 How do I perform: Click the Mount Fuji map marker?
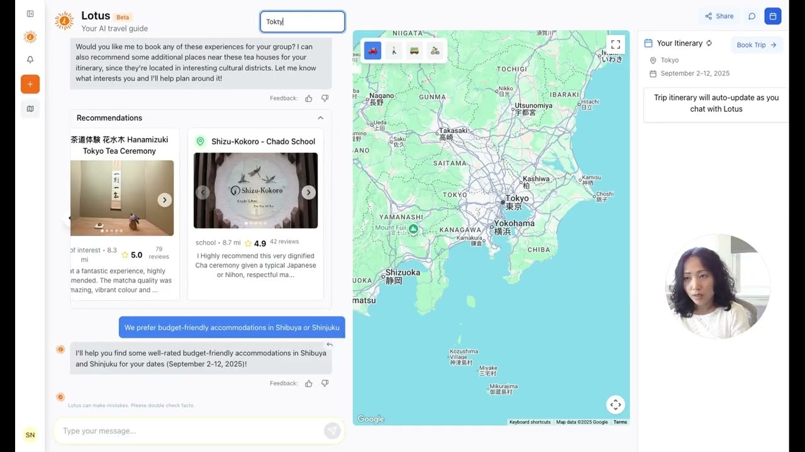point(413,230)
